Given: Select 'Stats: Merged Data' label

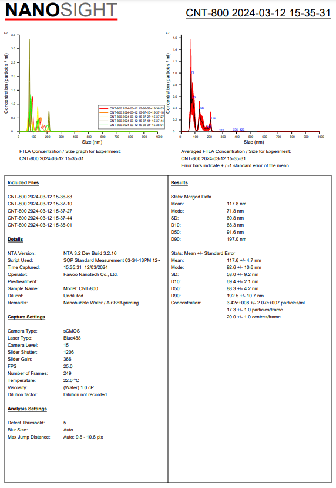Looking at the screenshot, I should pos(191,197).
